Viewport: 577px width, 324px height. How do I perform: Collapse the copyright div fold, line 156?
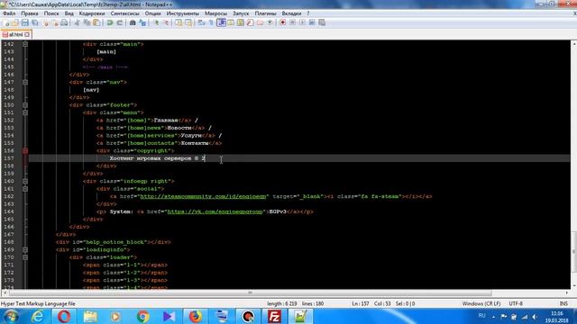25,151
